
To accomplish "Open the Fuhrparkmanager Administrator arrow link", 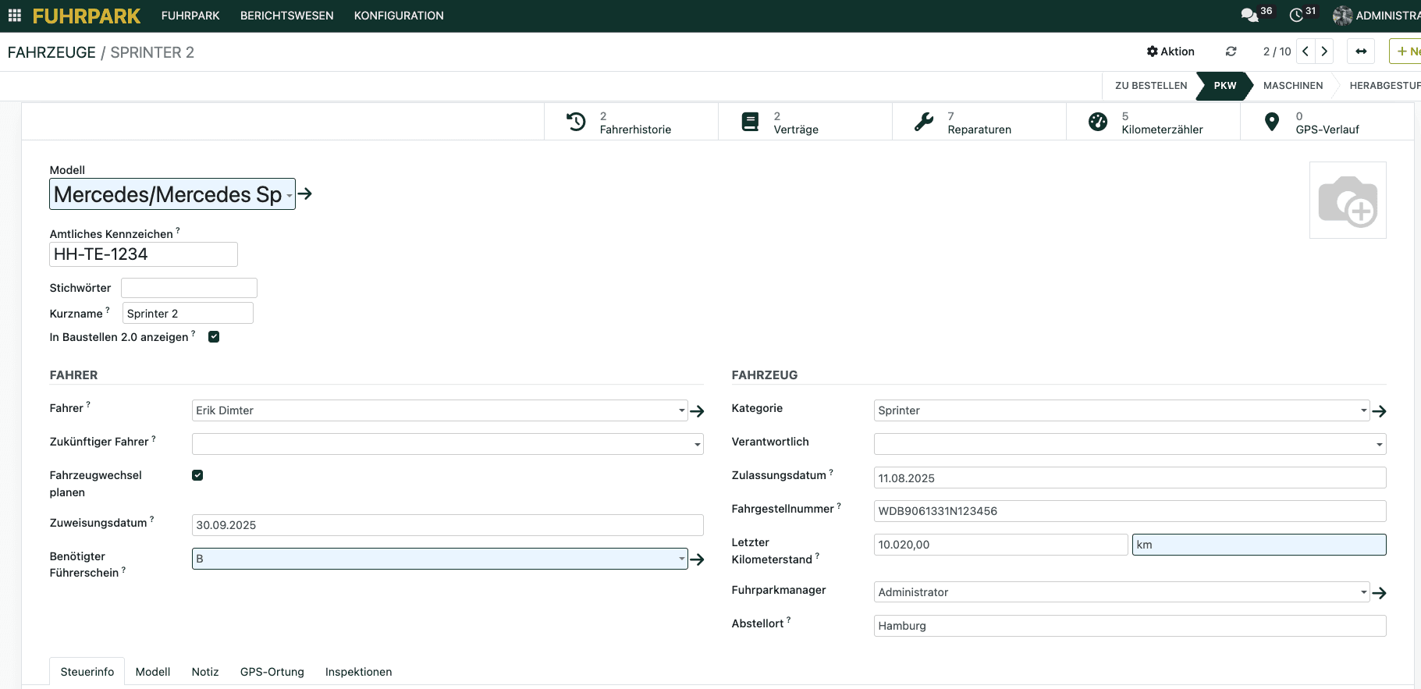I will [x=1379, y=593].
